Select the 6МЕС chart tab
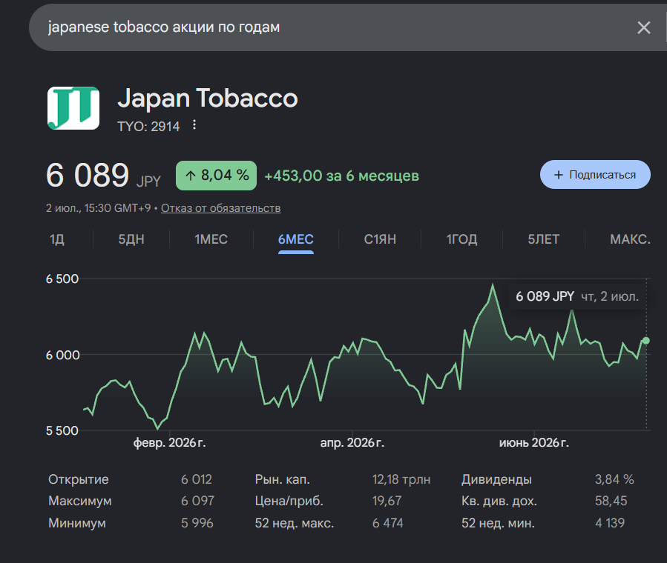The image size is (667, 563). tap(295, 239)
